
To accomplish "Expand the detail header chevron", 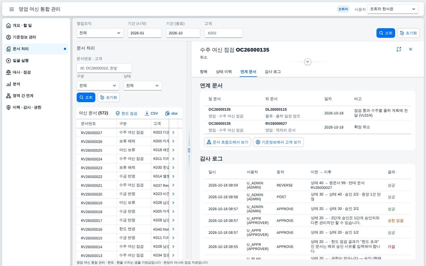I will point(308,62).
